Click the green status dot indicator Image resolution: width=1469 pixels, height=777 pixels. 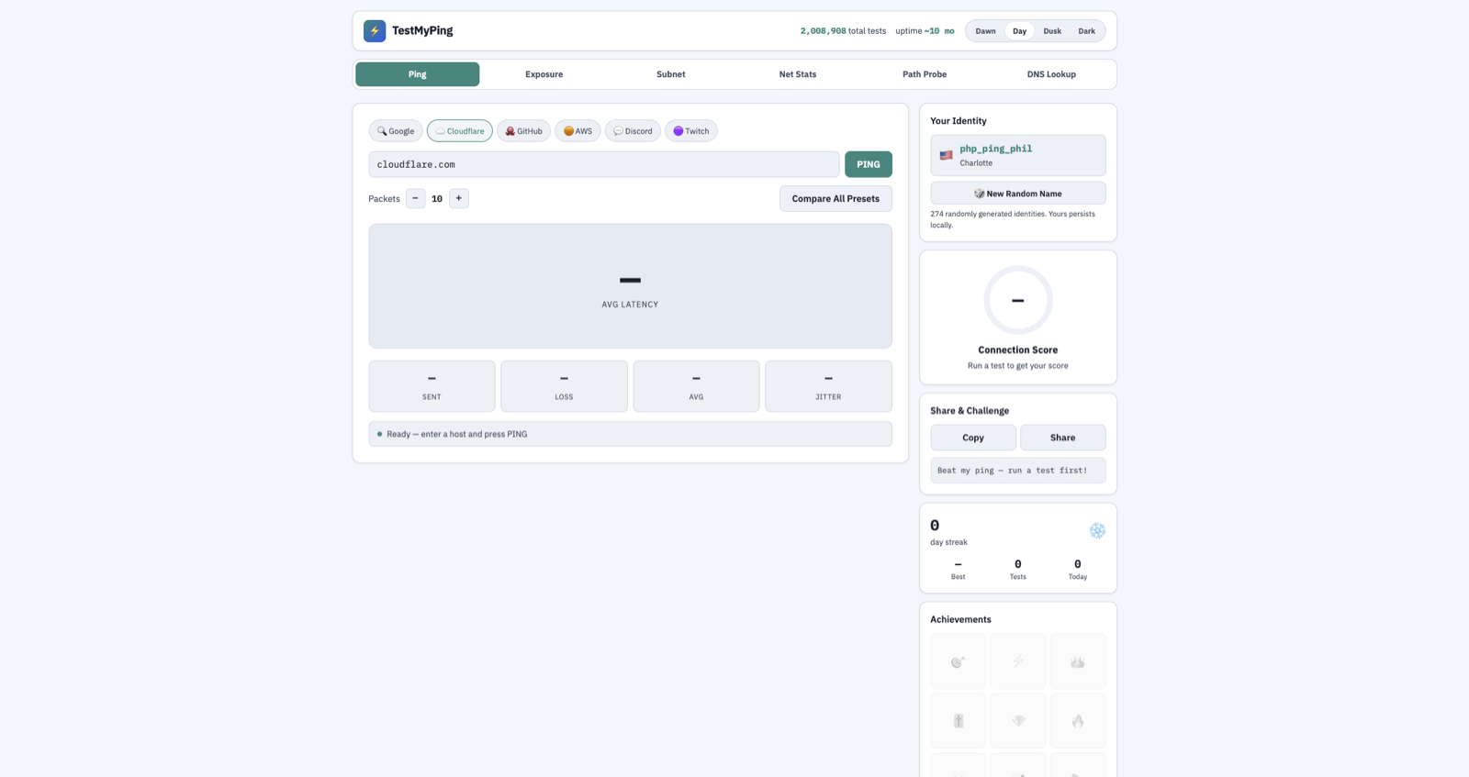[379, 434]
